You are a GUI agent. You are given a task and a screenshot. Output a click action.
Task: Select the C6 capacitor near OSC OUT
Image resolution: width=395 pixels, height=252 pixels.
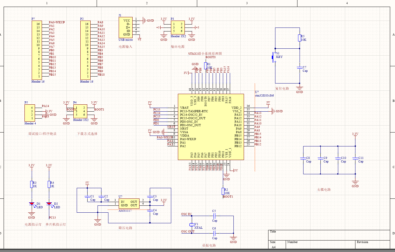tap(214, 233)
